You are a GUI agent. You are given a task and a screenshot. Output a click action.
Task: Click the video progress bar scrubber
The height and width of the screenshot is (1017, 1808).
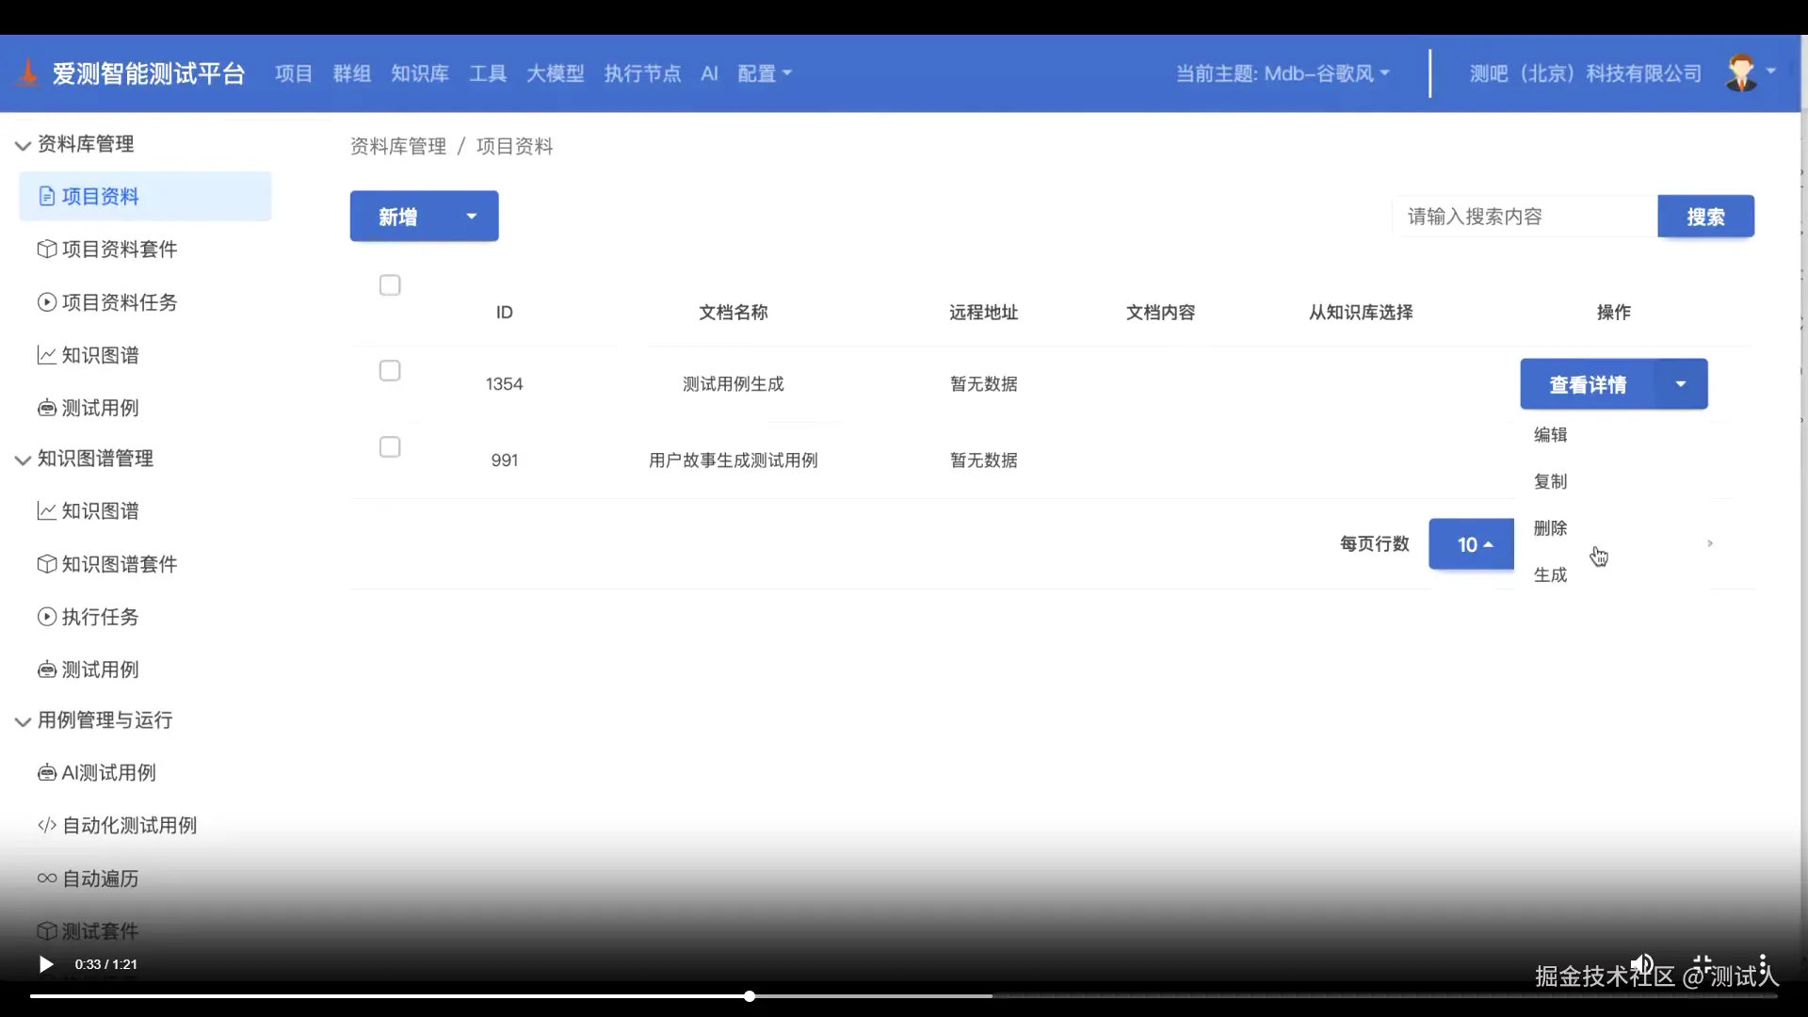750,996
